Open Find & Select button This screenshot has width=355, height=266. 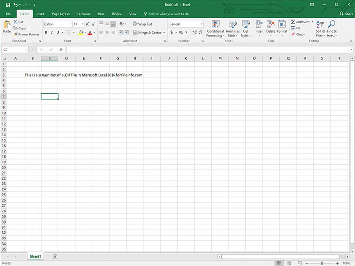pos(332,29)
